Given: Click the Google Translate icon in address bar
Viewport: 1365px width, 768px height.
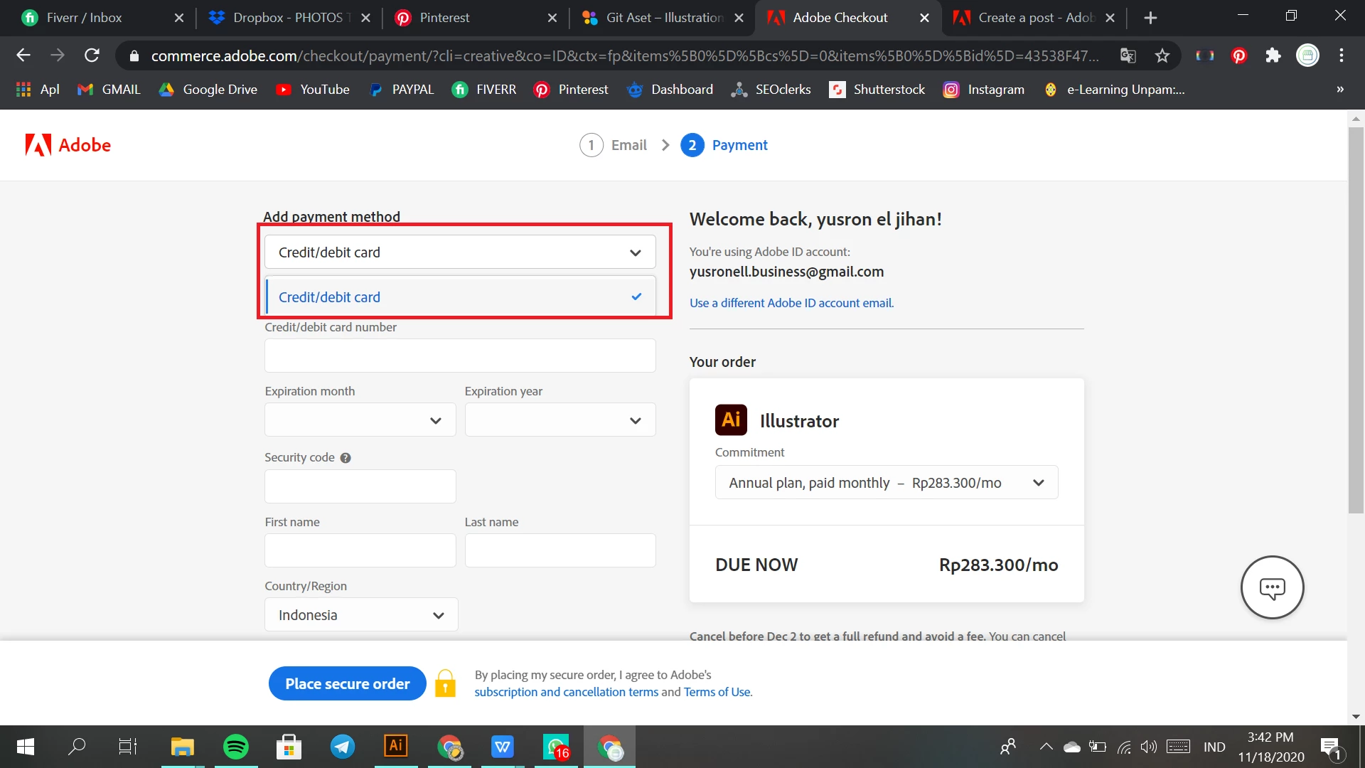Looking at the screenshot, I should 1128,55.
